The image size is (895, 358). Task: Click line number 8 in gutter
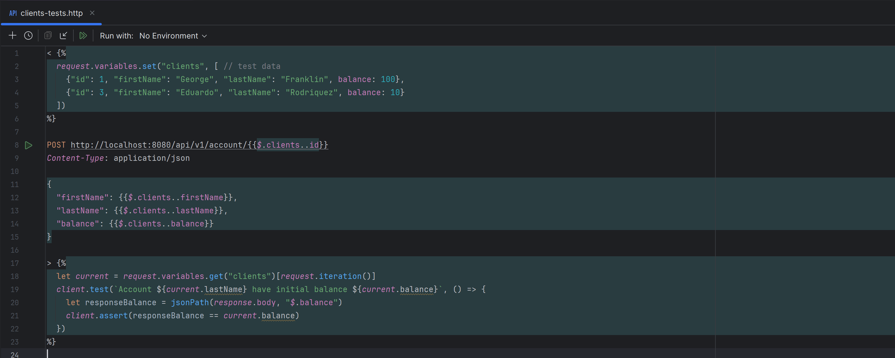[17, 145]
